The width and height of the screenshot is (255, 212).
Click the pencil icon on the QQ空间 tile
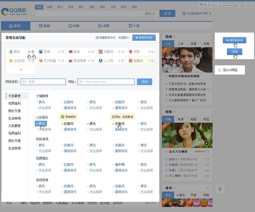coord(29,60)
